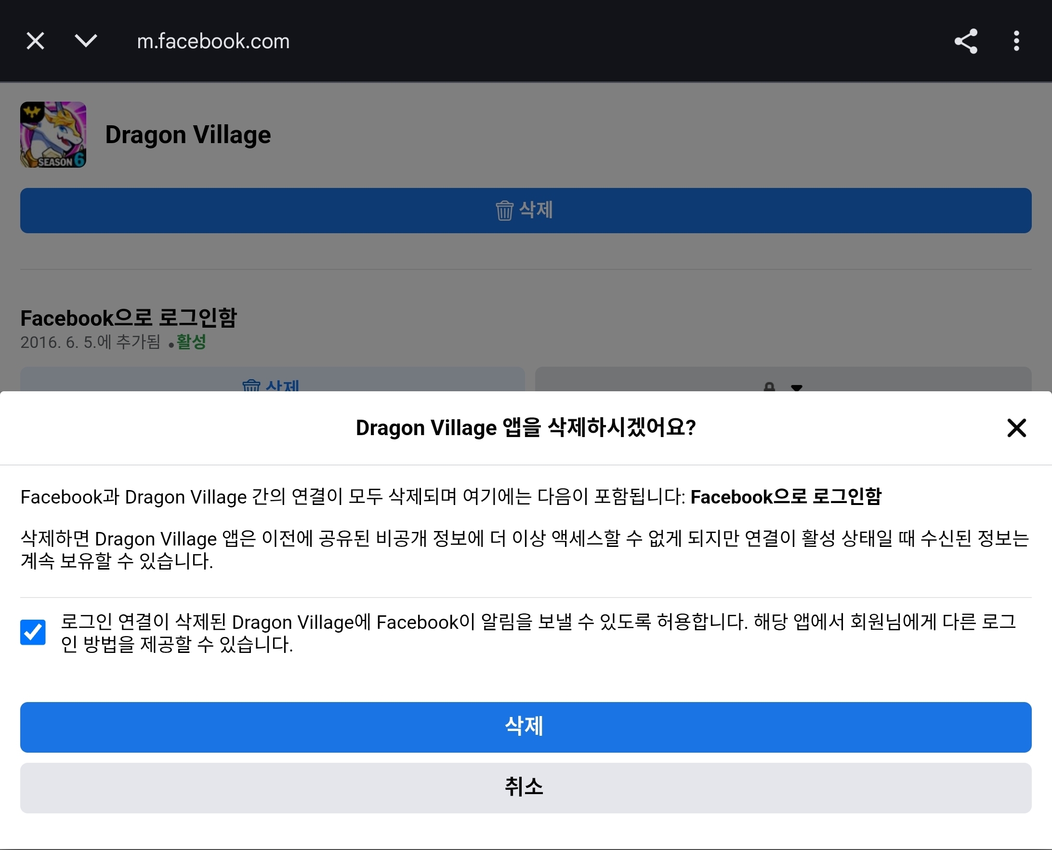
Task: Click the lock privacy icon
Action: pyautogui.click(x=769, y=387)
